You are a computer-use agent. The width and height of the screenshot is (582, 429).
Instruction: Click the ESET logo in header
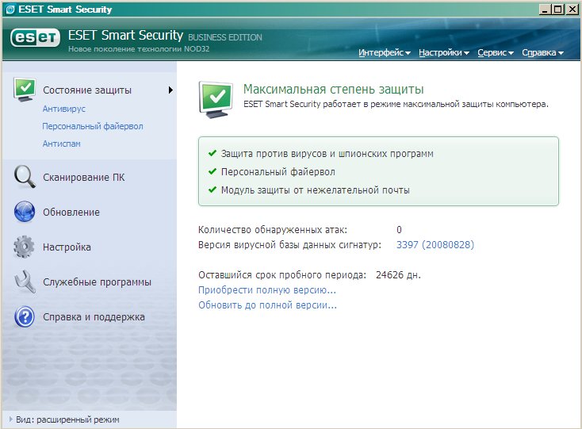coord(35,38)
